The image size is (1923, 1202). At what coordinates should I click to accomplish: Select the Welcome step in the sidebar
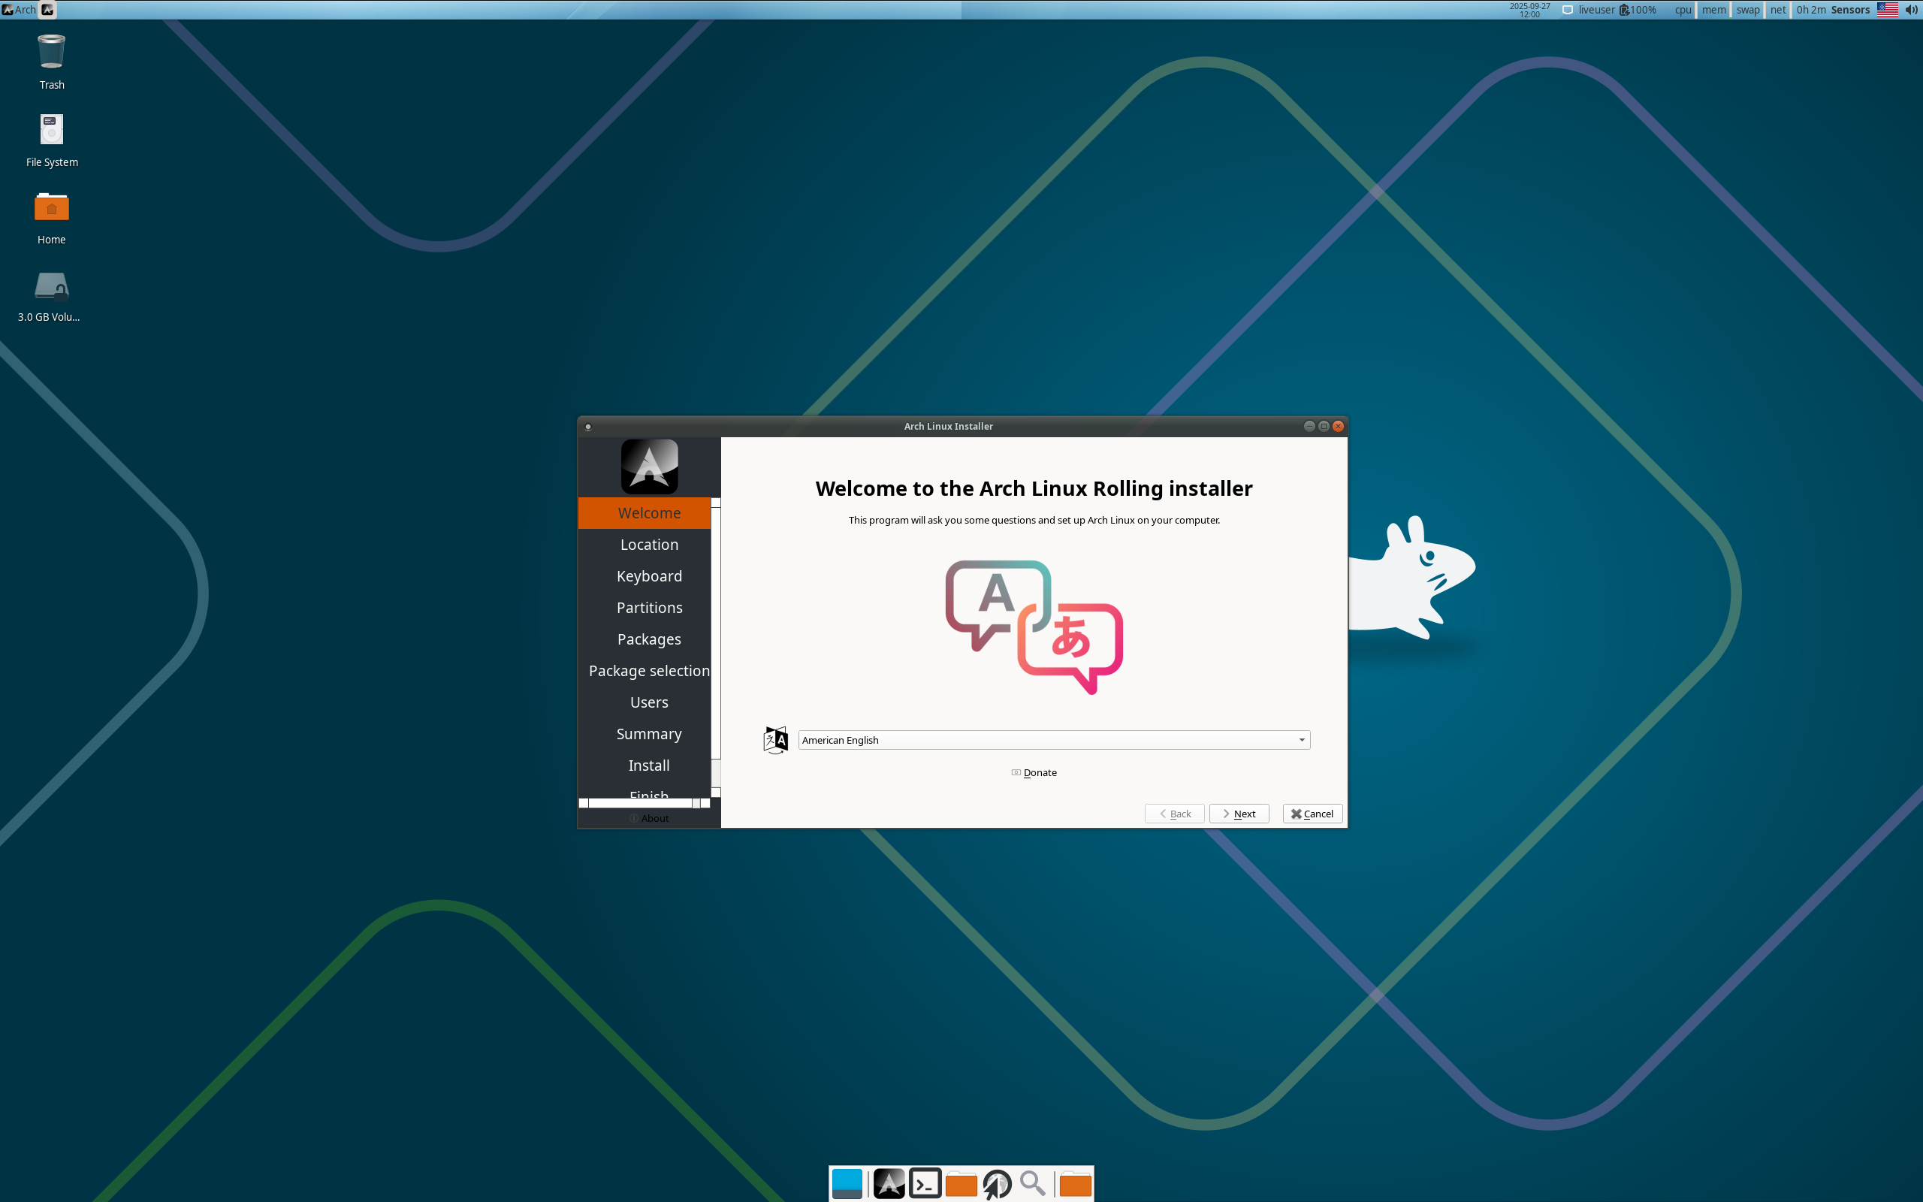(645, 513)
